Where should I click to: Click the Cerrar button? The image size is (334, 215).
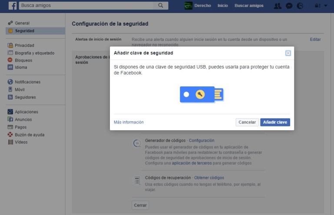[140, 205]
